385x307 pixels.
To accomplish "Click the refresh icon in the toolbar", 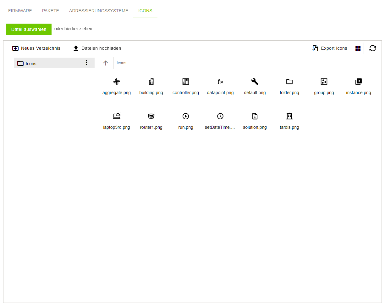I will click(373, 48).
